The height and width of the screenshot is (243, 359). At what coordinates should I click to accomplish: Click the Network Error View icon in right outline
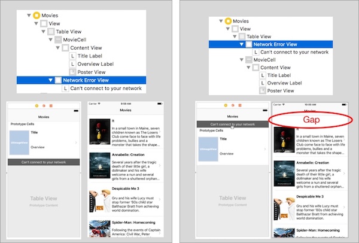click(x=249, y=44)
